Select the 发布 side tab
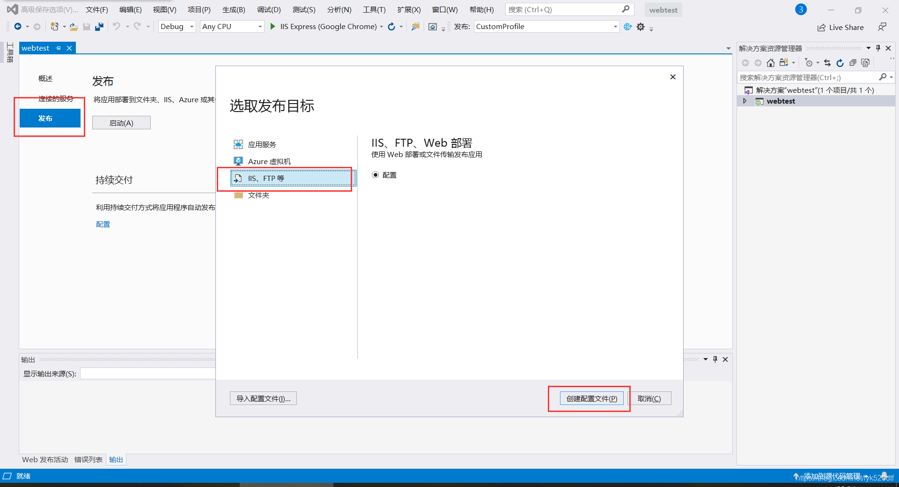This screenshot has width=899, height=487. 50,118
